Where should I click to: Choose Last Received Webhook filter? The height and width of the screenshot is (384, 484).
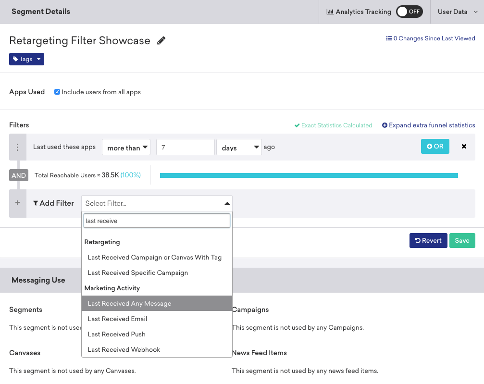pyautogui.click(x=157, y=349)
